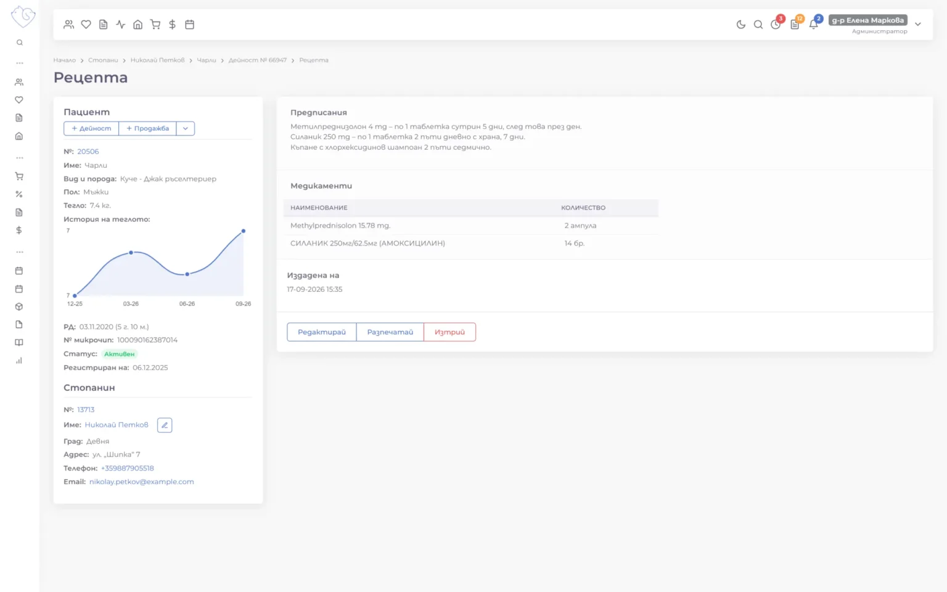The width and height of the screenshot is (947, 592).
Task: Click the Активен status badge
Action: 120,354
